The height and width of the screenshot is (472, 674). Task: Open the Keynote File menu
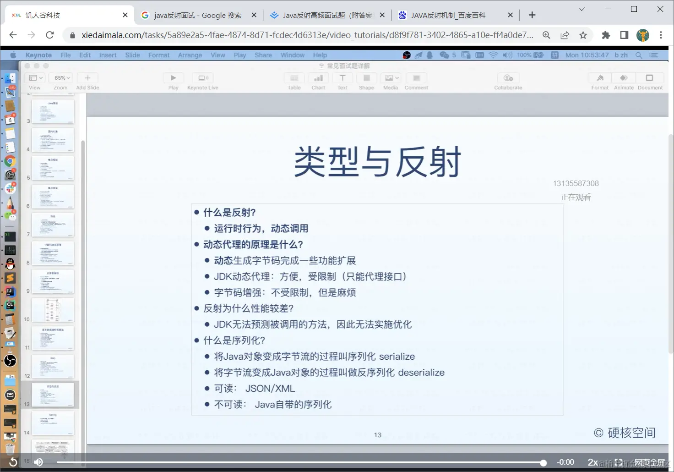(65, 55)
